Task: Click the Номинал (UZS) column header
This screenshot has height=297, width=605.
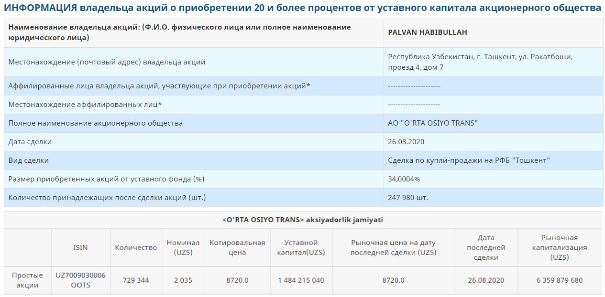Action: tap(183, 247)
